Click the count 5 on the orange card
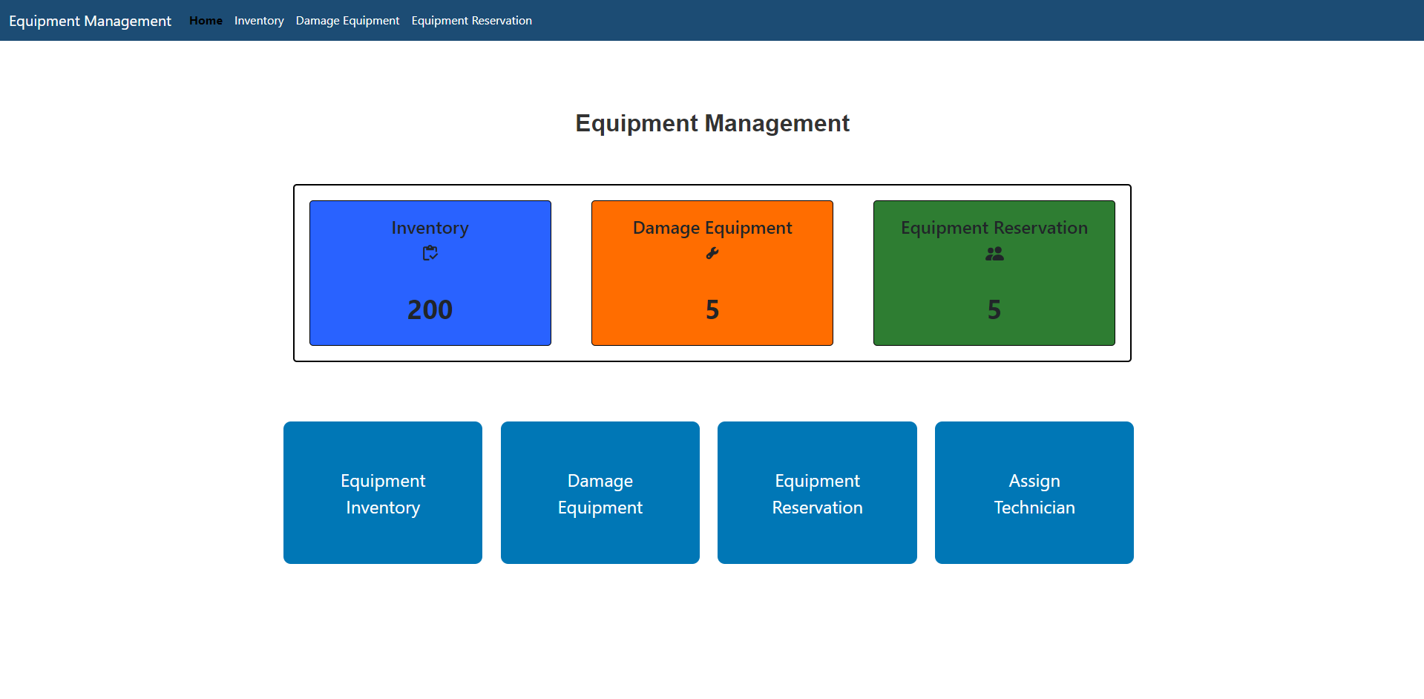The width and height of the screenshot is (1424, 699). click(x=712, y=309)
